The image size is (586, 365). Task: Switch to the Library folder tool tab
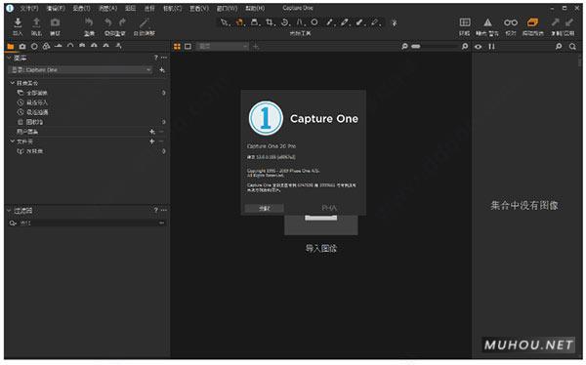click(11, 46)
